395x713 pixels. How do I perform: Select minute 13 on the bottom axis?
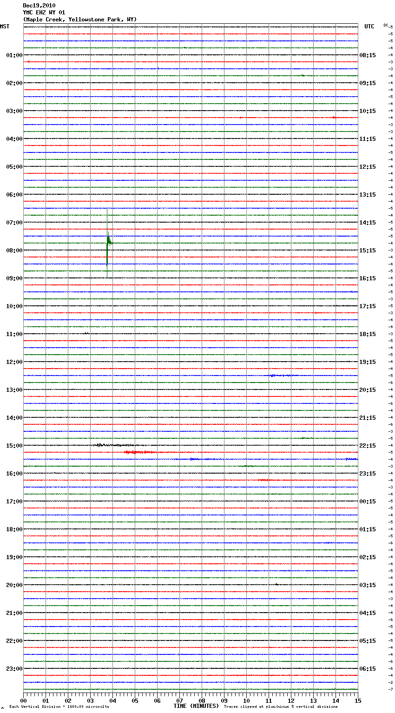pyautogui.click(x=313, y=700)
